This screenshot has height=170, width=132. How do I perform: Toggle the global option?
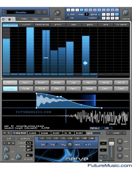point(99,14)
